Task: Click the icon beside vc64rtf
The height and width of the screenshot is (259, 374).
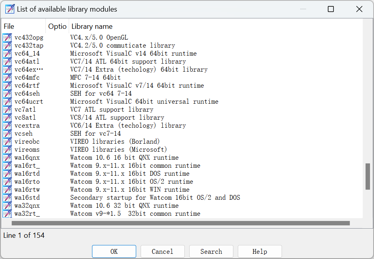Action: (7, 86)
